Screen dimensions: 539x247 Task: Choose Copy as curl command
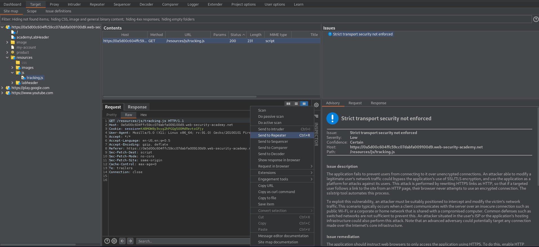[282, 192]
